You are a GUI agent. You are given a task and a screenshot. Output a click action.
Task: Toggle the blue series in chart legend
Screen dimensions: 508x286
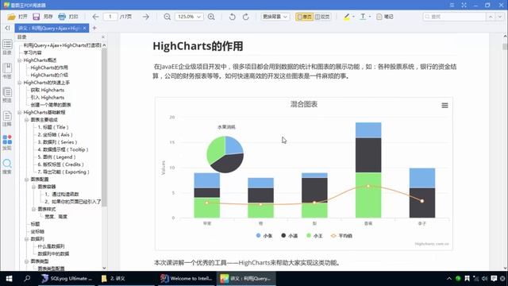264,236
